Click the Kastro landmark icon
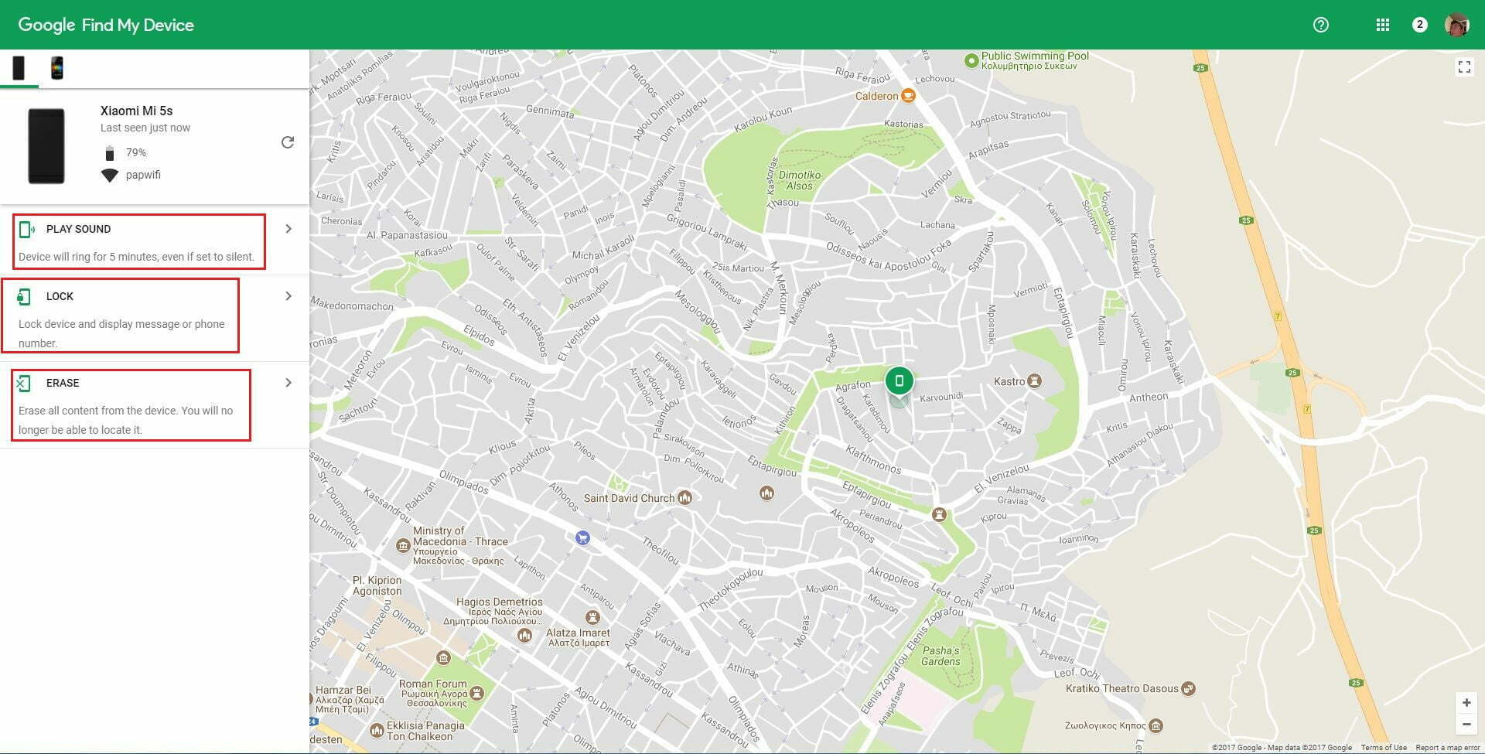 pyautogui.click(x=1035, y=380)
